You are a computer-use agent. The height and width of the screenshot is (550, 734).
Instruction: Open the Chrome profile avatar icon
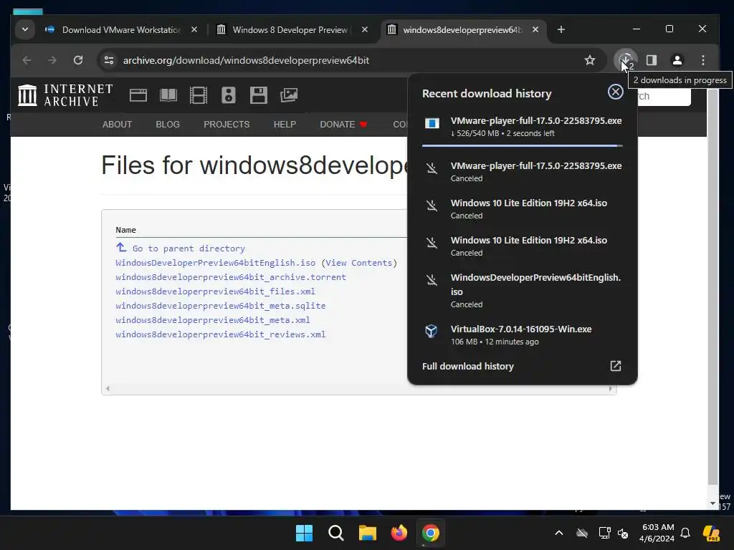tap(677, 60)
